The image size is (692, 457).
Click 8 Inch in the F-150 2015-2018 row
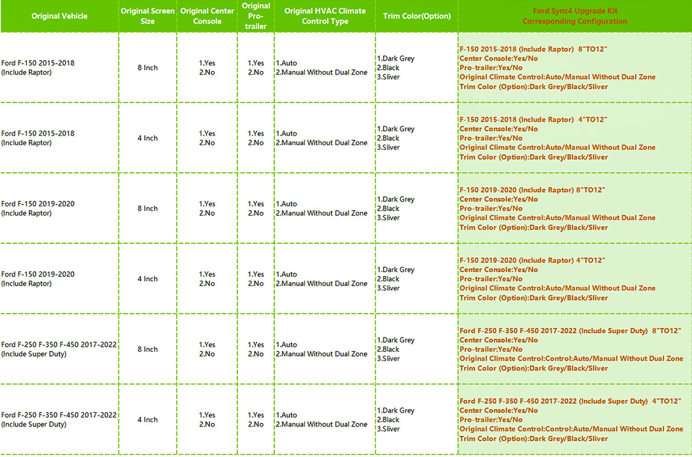(x=147, y=68)
